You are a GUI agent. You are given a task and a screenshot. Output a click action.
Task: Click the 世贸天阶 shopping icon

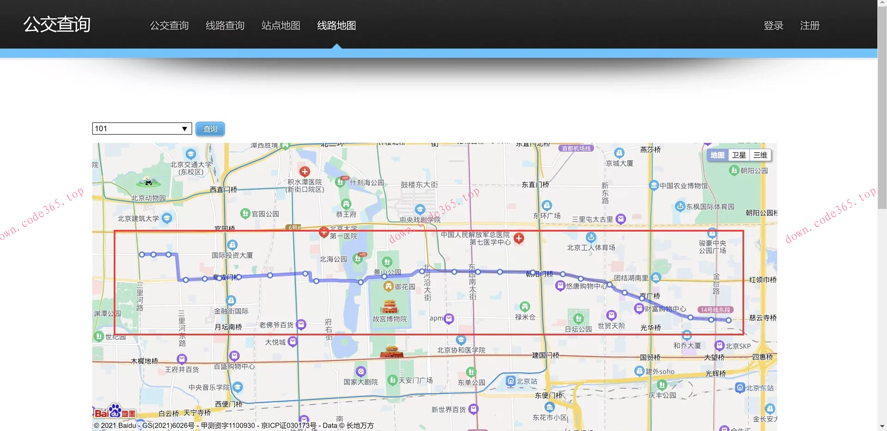point(611,315)
